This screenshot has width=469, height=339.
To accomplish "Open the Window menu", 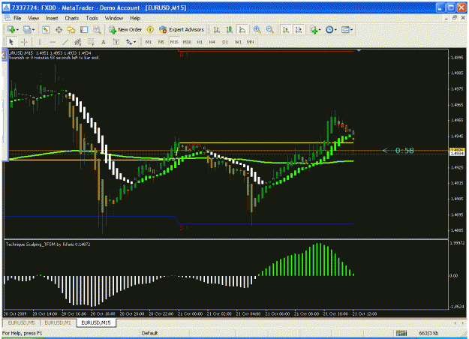I will (114, 18).
